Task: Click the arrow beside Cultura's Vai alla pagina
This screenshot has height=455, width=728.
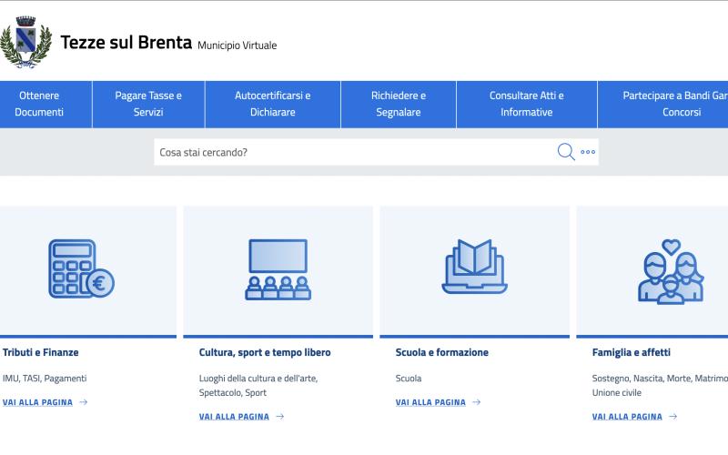Action: click(x=280, y=417)
